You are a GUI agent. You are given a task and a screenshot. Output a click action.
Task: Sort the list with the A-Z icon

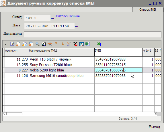click(69, 44)
